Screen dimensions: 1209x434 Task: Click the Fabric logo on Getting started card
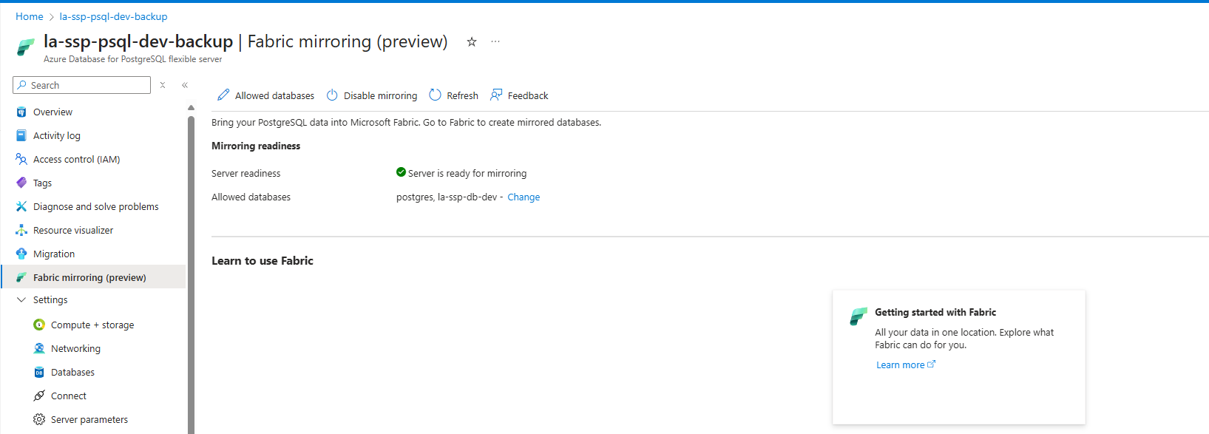coord(859,316)
